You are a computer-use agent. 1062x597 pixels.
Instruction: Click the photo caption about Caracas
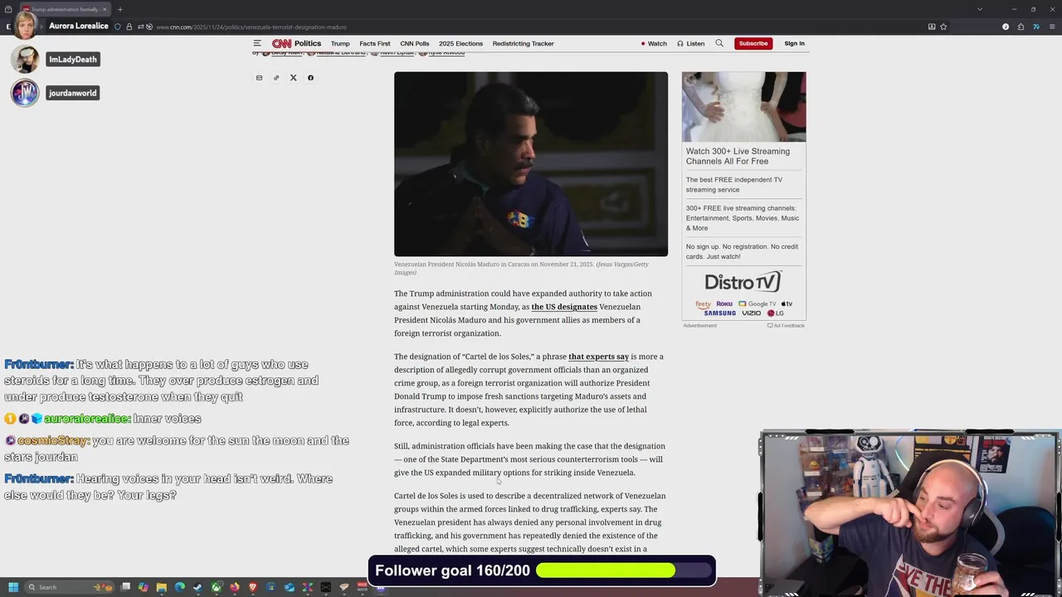[522, 268]
